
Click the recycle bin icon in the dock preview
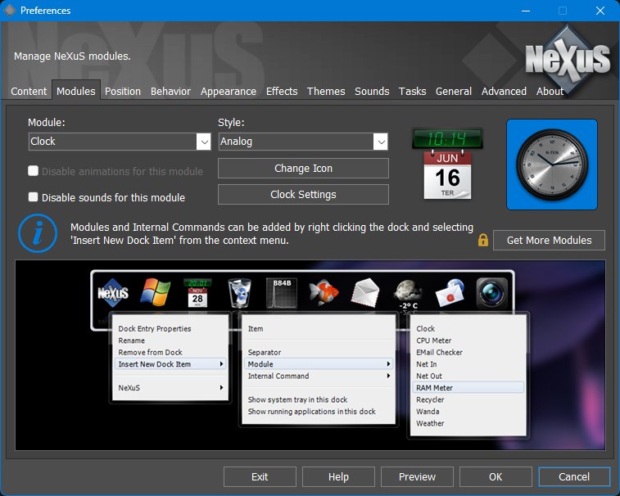(240, 293)
